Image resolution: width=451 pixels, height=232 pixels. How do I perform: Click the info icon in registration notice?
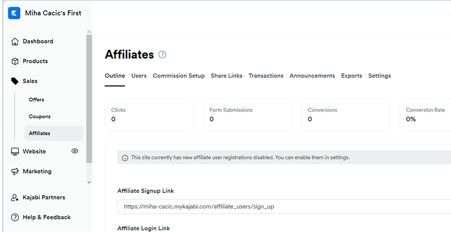(125, 158)
